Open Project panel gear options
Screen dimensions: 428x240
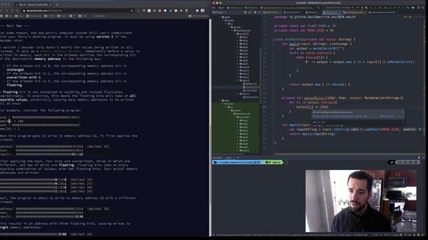click(255, 12)
